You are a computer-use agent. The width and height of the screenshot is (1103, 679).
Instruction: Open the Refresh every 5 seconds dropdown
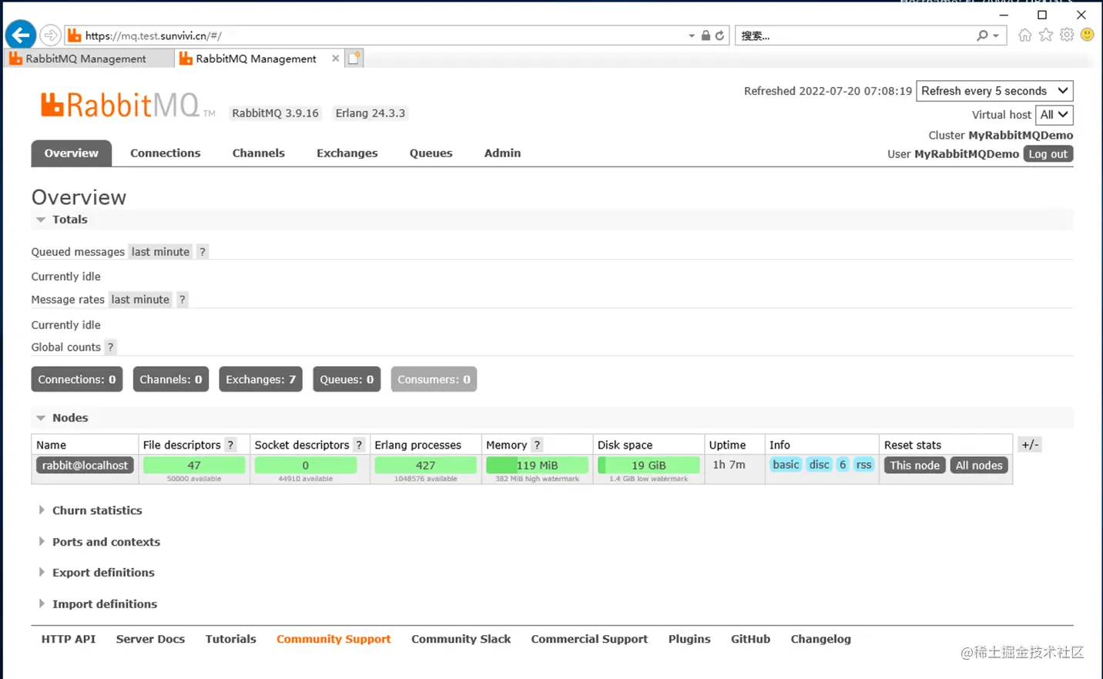coord(994,91)
